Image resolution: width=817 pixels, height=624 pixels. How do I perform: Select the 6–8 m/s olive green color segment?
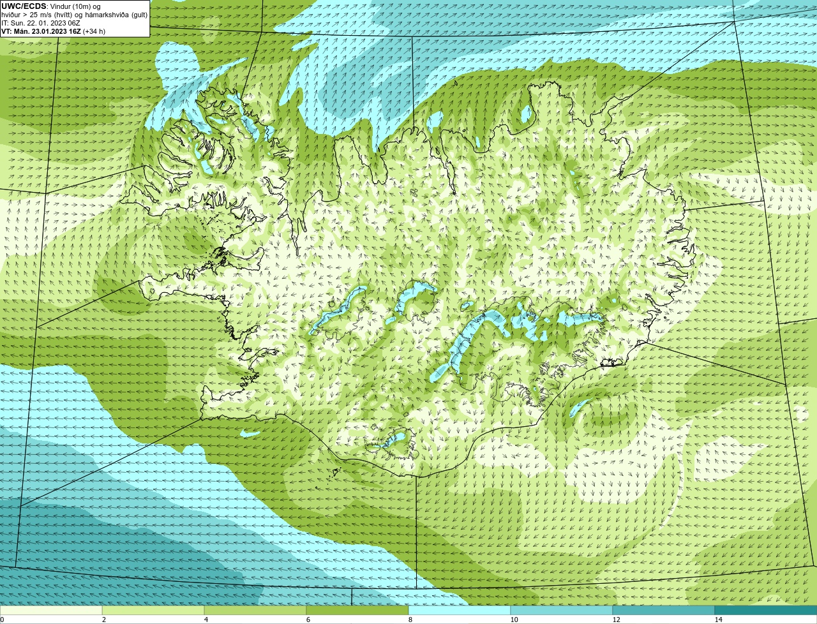pos(357,610)
